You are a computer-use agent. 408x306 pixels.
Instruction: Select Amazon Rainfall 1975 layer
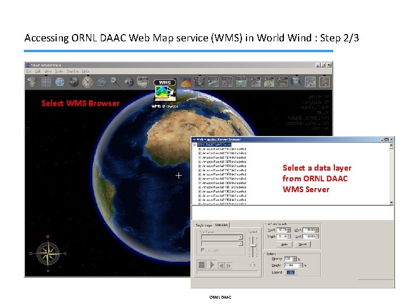pyautogui.click(x=224, y=162)
